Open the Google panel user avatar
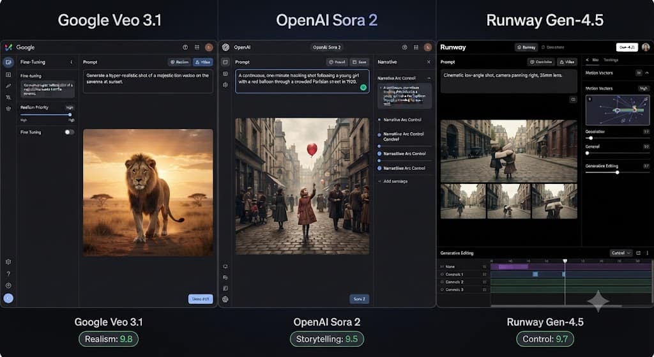The image size is (654, 357). pos(209,47)
